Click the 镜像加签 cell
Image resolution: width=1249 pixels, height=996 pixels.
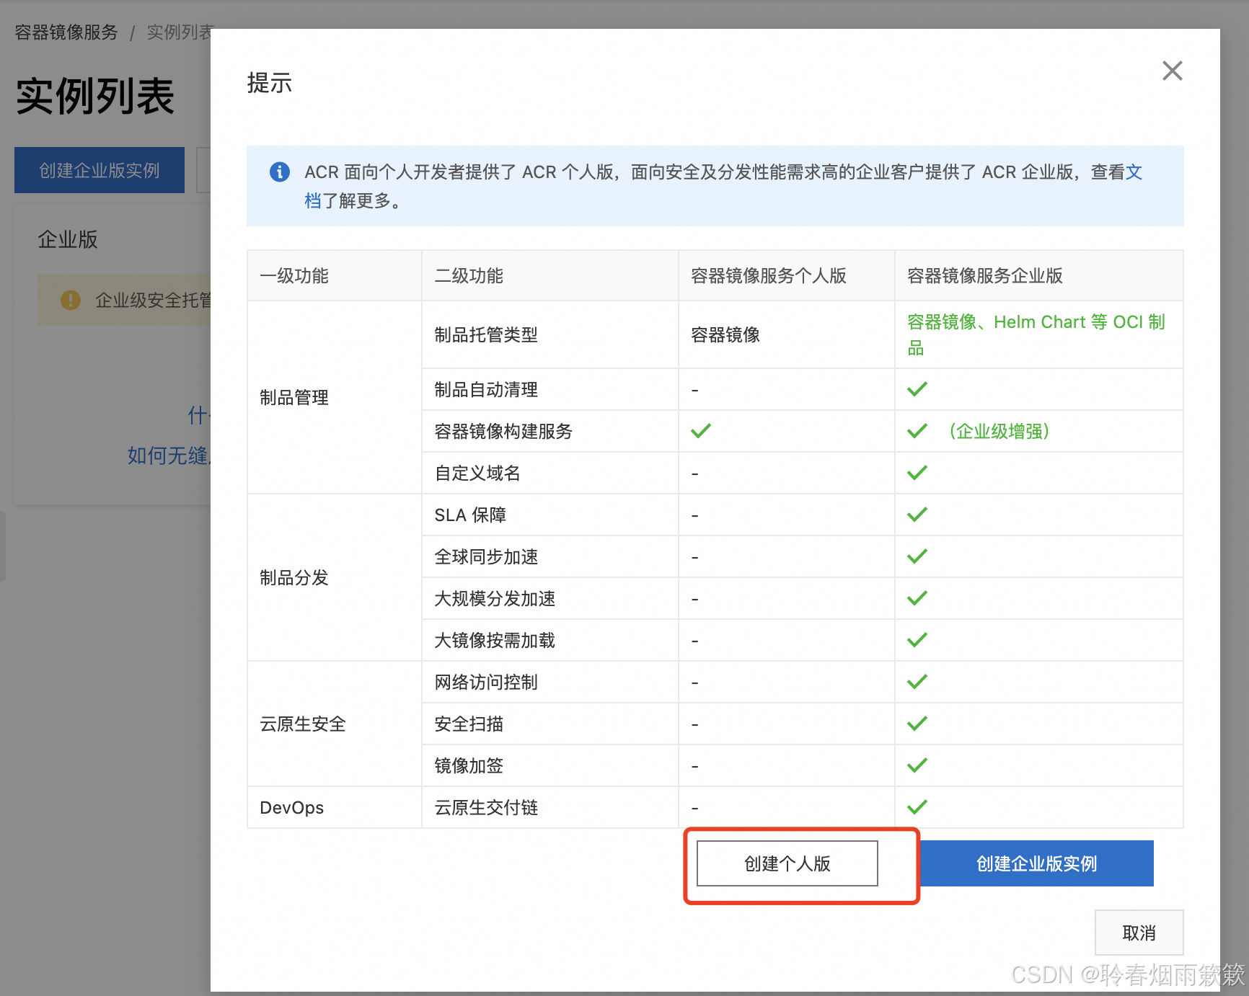550,765
